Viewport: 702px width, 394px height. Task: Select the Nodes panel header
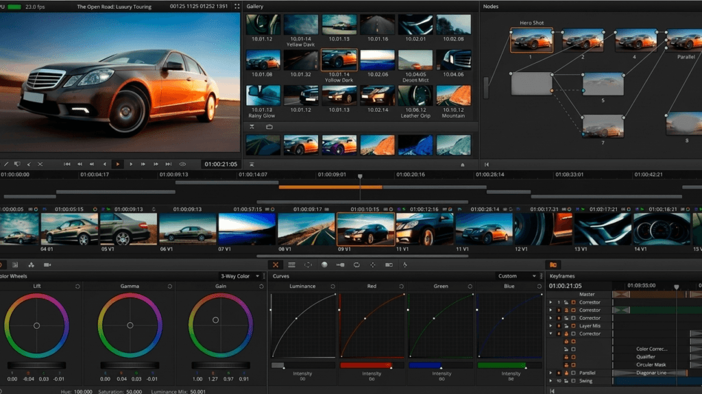coord(491,6)
